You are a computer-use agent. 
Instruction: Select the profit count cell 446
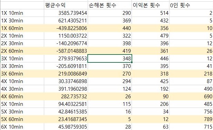[x=151, y=59]
